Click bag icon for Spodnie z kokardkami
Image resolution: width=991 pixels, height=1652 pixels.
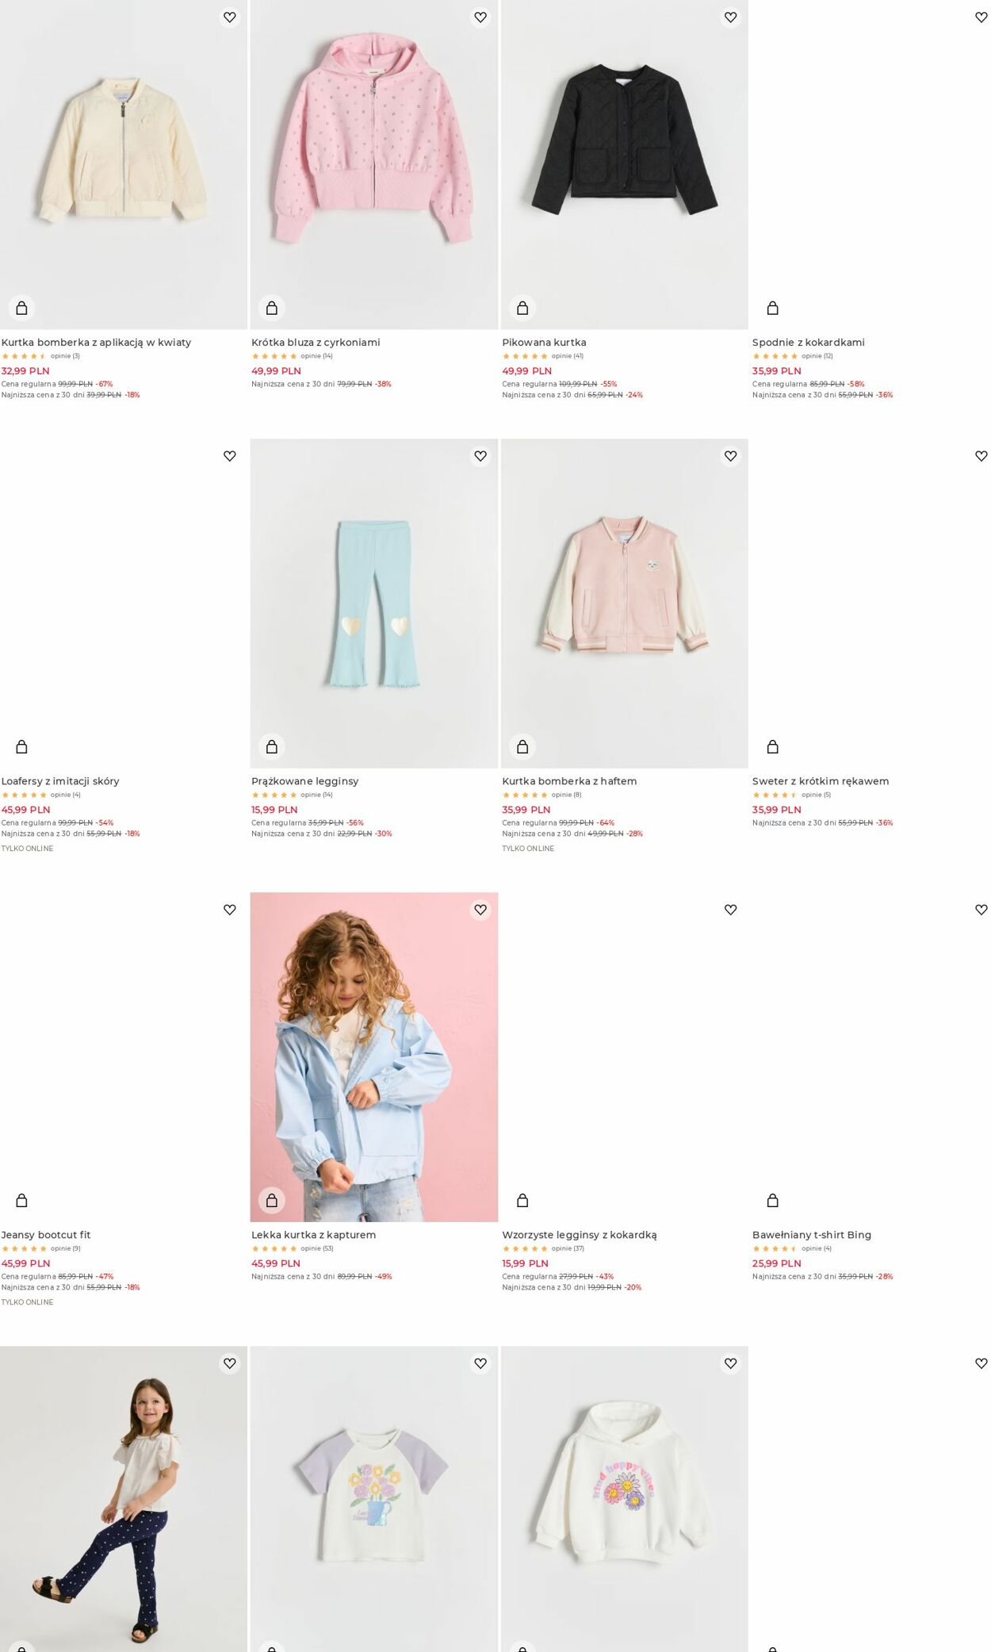click(773, 308)
